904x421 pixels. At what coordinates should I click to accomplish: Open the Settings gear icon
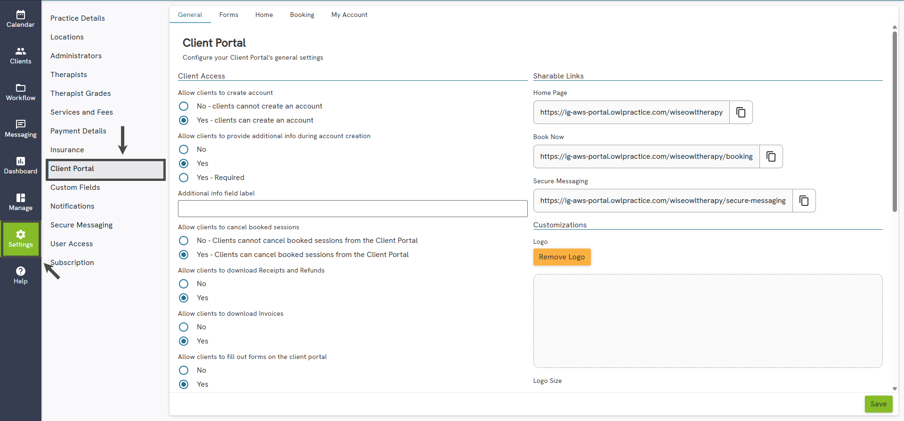[20, 239]
